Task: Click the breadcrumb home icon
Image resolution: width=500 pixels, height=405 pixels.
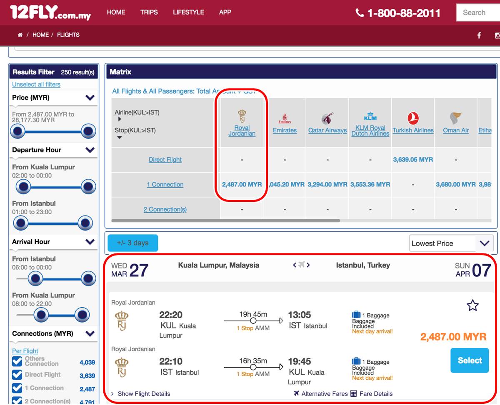Action: click(20, 35)
